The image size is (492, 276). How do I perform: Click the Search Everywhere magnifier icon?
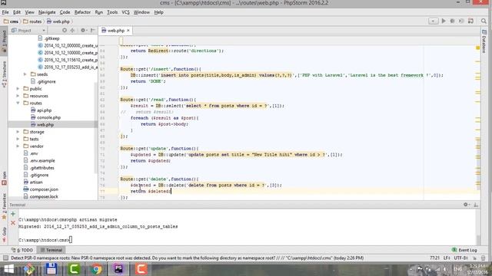484,21
